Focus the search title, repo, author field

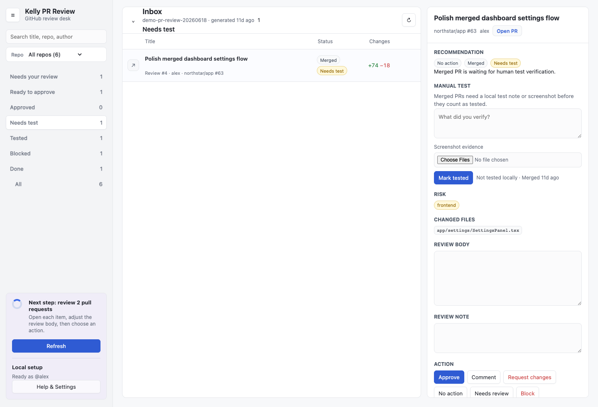[x=56, y=37]
